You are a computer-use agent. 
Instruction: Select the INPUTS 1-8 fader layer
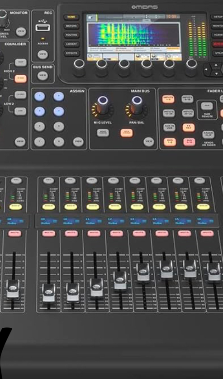click(168, 99)
